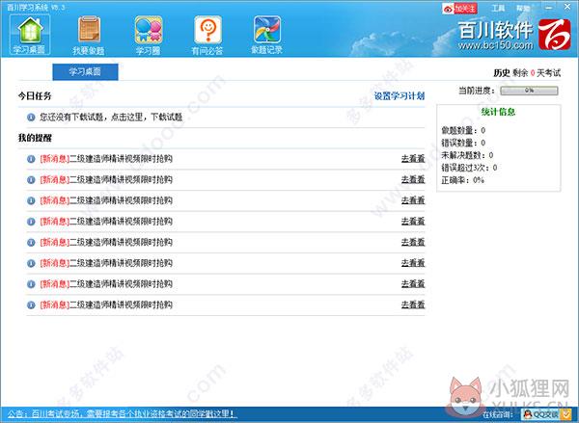This screenshot has height=423, width=579.
Task: Open the 公告 announcement link at bottom
Action: pos(122,413)
